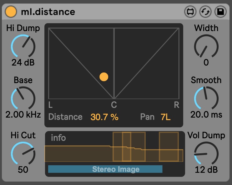Click the 20.0 ms Smooth value
Image resolution: width=232 pixels, height=185 pixels.
[x=206, y=114]
